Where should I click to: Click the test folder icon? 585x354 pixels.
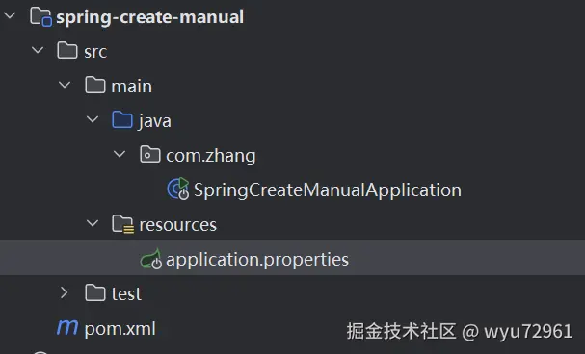(x=94, y=293)
